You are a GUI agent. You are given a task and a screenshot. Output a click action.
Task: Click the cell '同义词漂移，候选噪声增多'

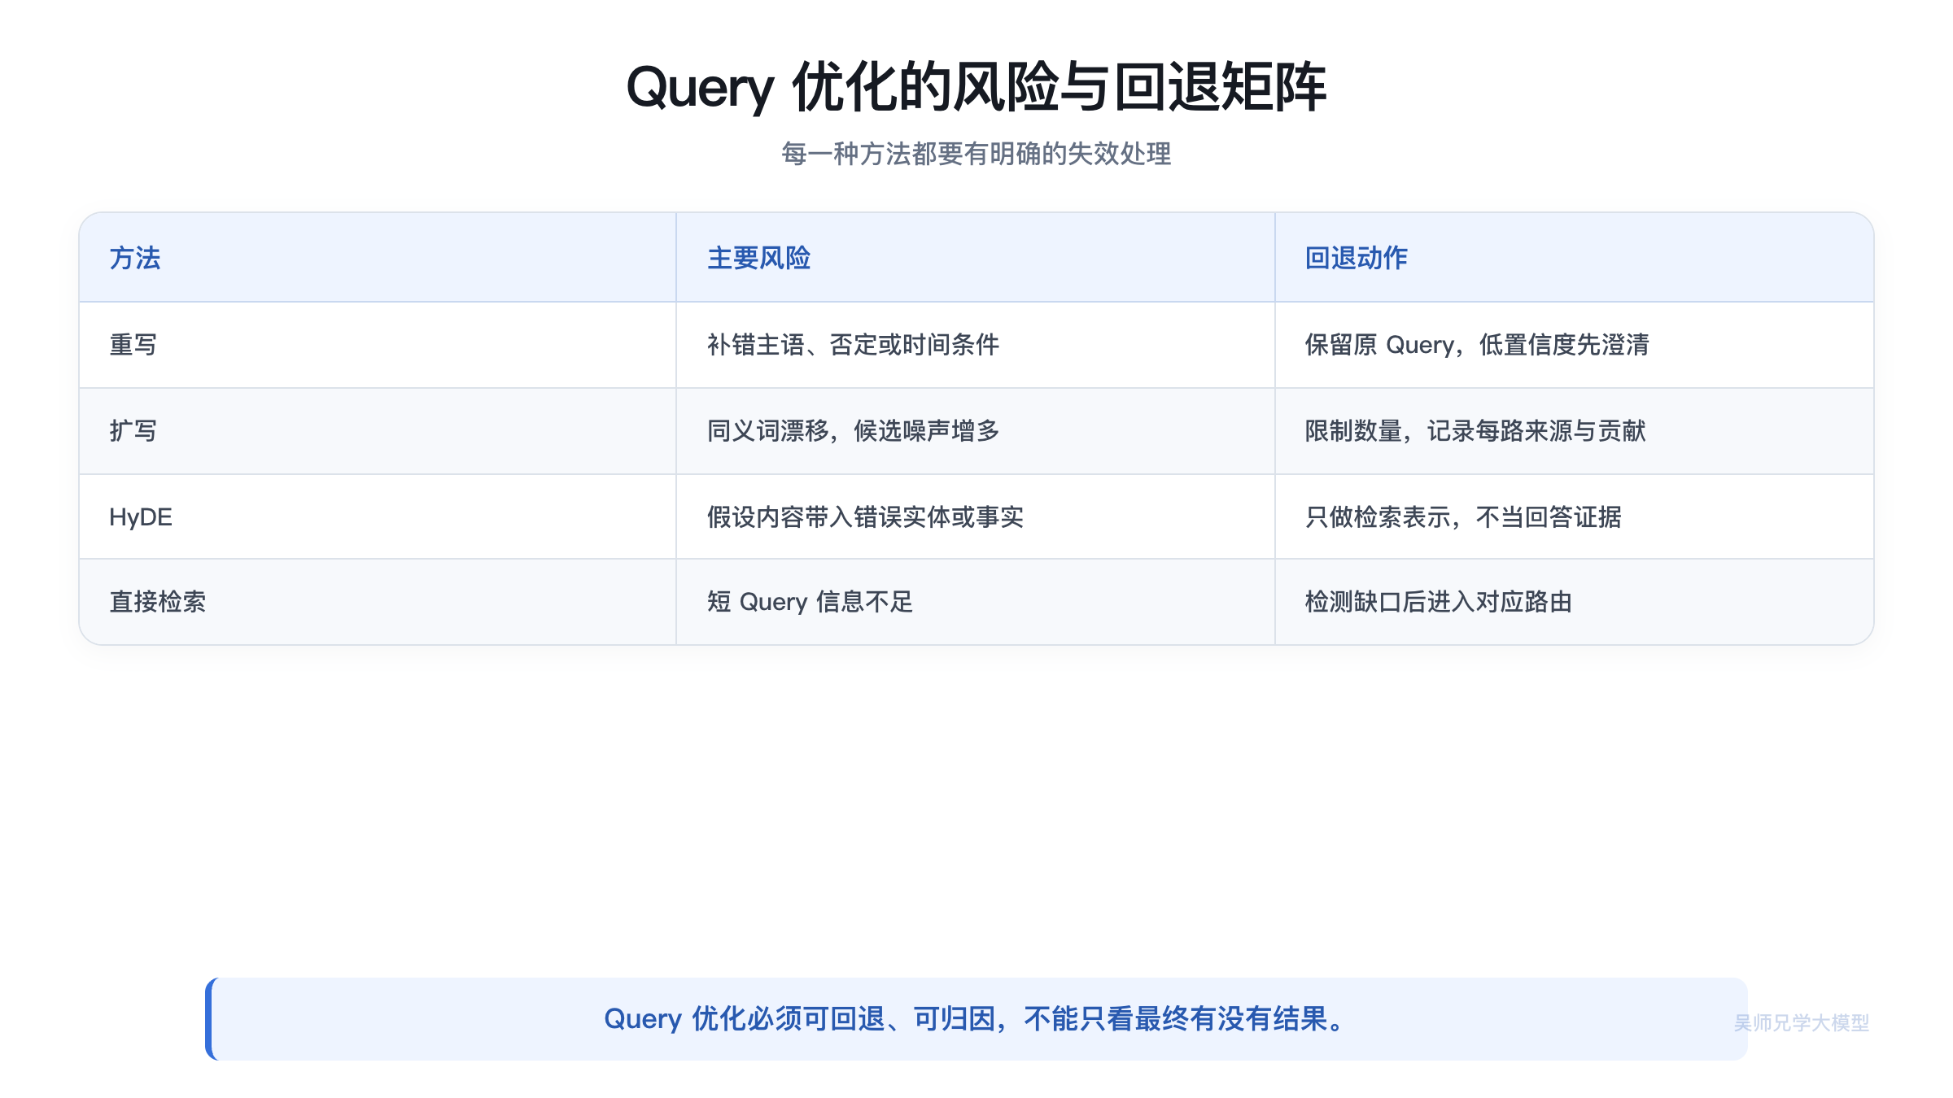pos(975,431)
